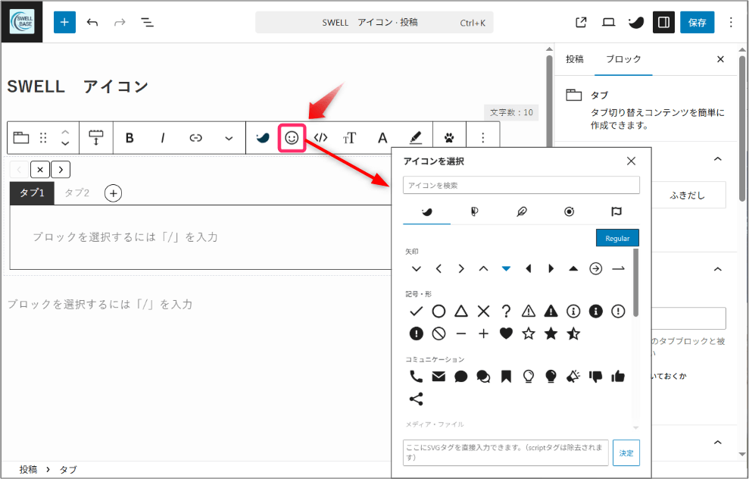Click the bottom margin setting toolbar icon
The image size is (749, 479).
(96, 138)
